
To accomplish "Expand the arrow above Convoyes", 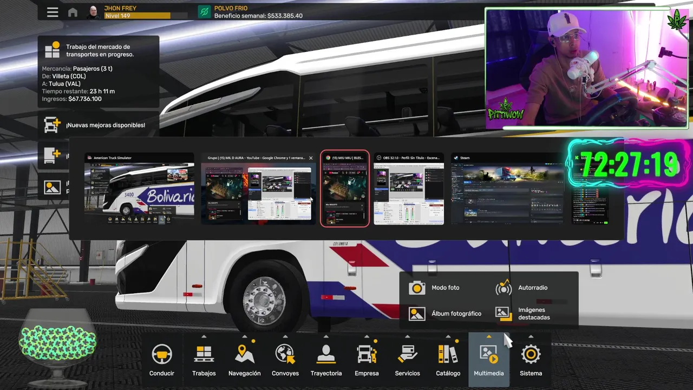I will pyautogui.click(x=285, y=336).
